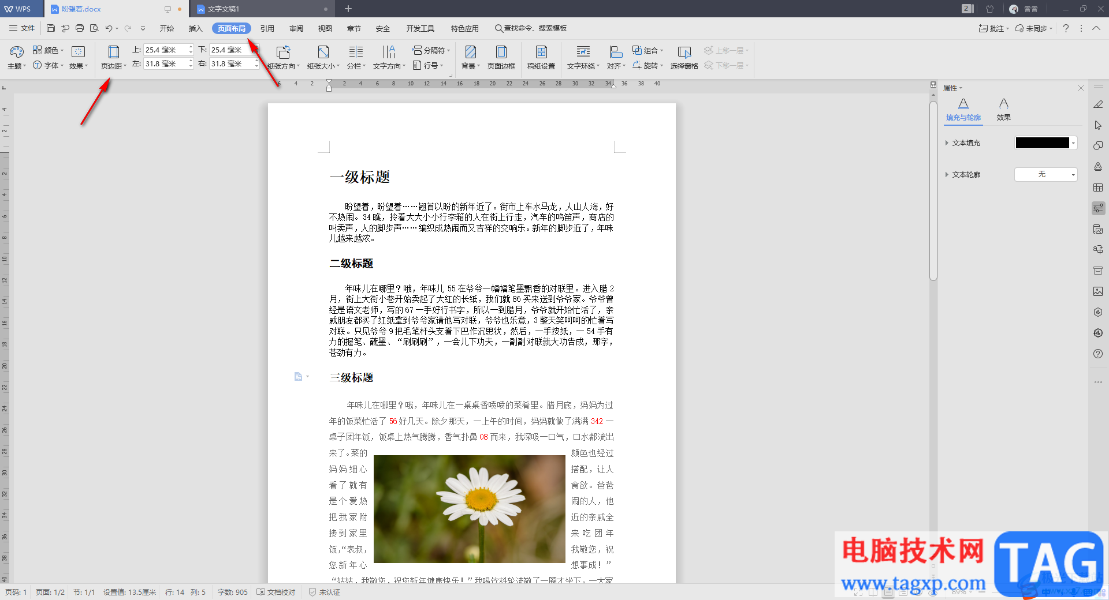The width and height of the screenshot is (1109, 600).
Task: Switch to the 审阅 tab
Action: point(296,28)
